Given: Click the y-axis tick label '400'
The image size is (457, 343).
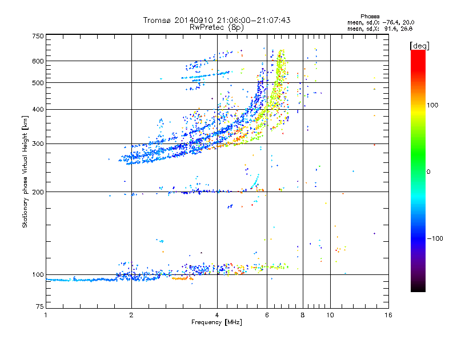Looking at the screenshot, I should tap(38, 110).
